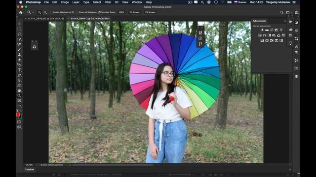Add an Exposure adjustment
This screenshot has height=177, width=316.
tap(276, 30)
